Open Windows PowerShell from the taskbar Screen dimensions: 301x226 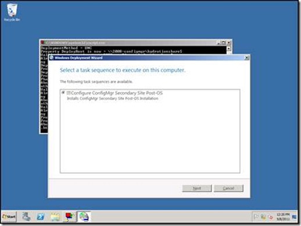pyautogui.click(x=41, y=217)
